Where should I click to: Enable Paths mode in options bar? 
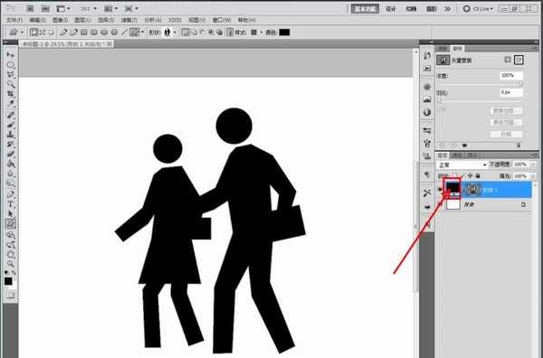point(43,33)
